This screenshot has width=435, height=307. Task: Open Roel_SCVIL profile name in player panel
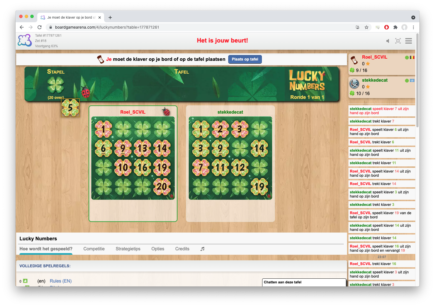375,57
